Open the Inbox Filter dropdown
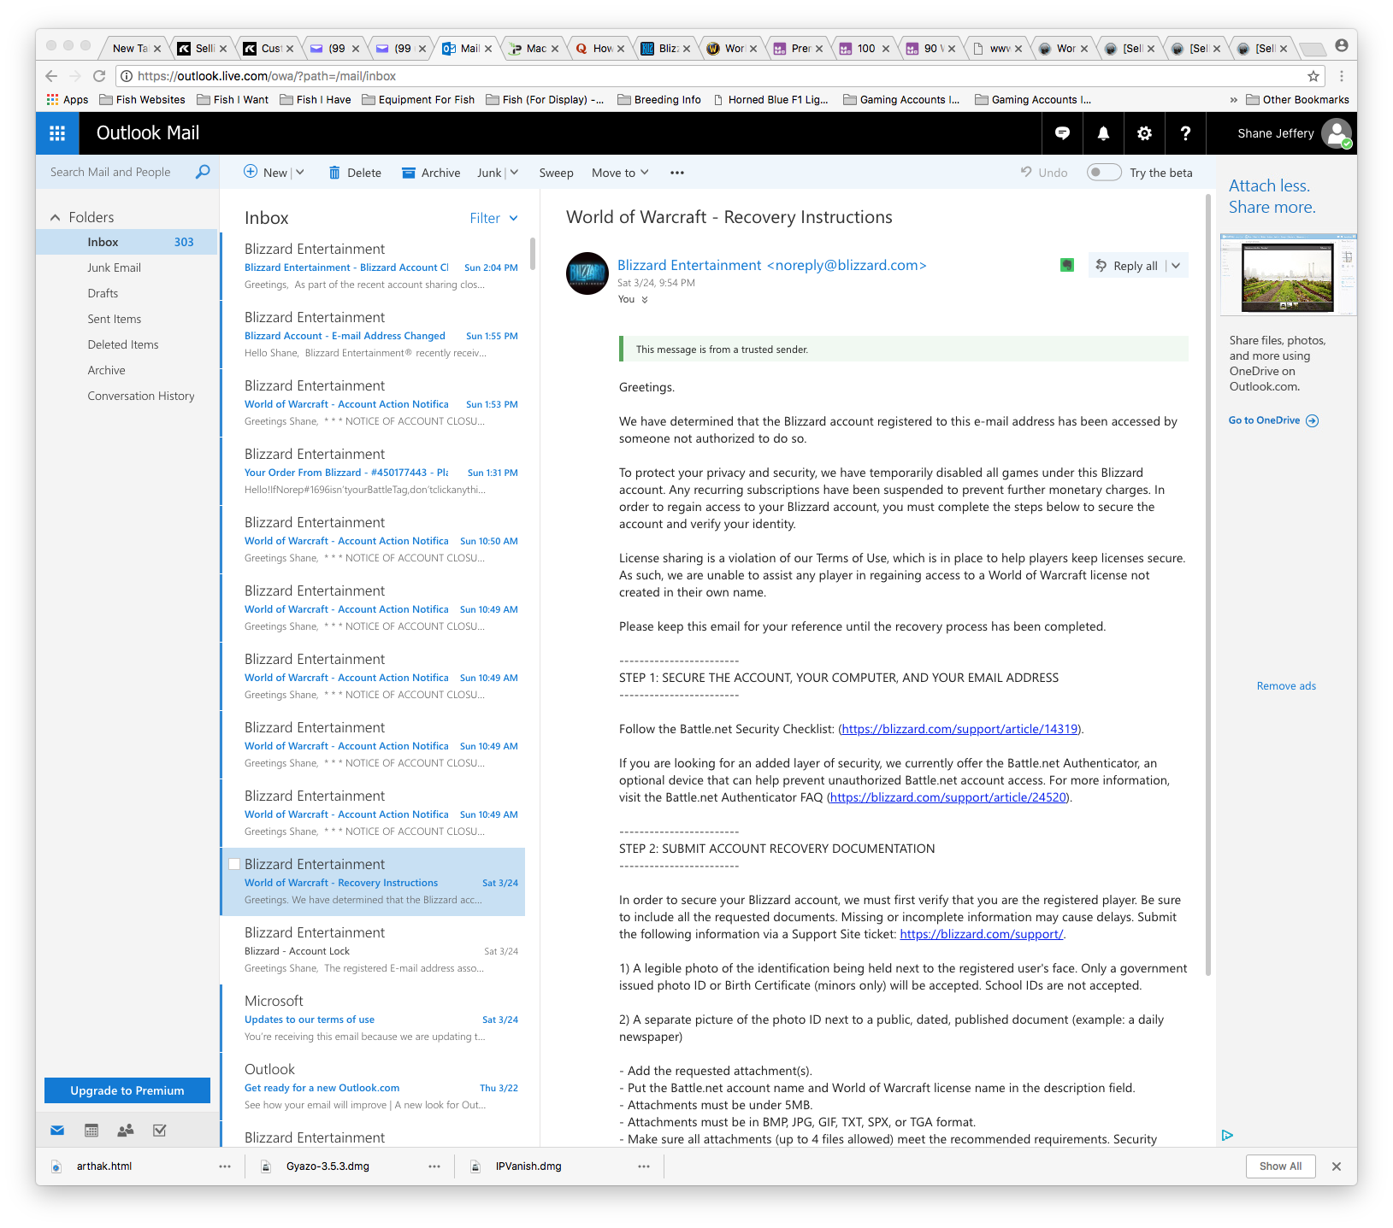1393x1228 pixels. 493,218
